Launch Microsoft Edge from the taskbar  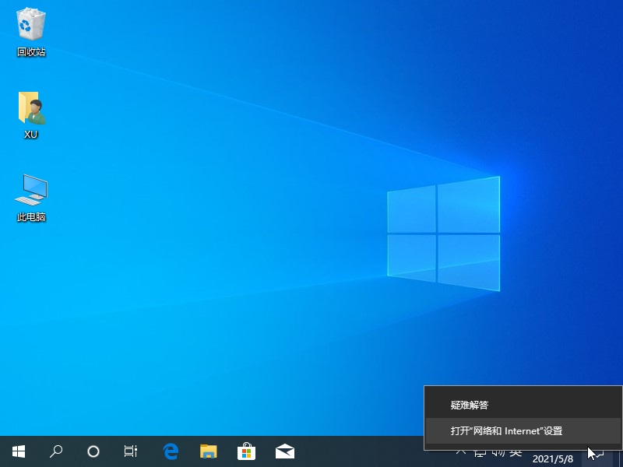(171, 451)
